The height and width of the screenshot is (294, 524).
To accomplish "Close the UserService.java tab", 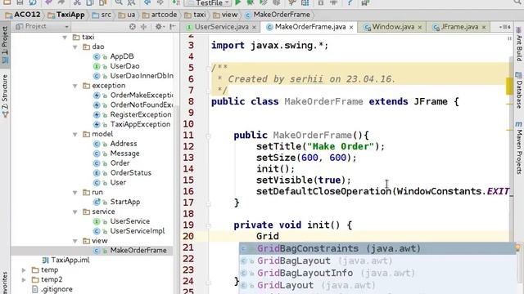I will click(x=255, y=27).
